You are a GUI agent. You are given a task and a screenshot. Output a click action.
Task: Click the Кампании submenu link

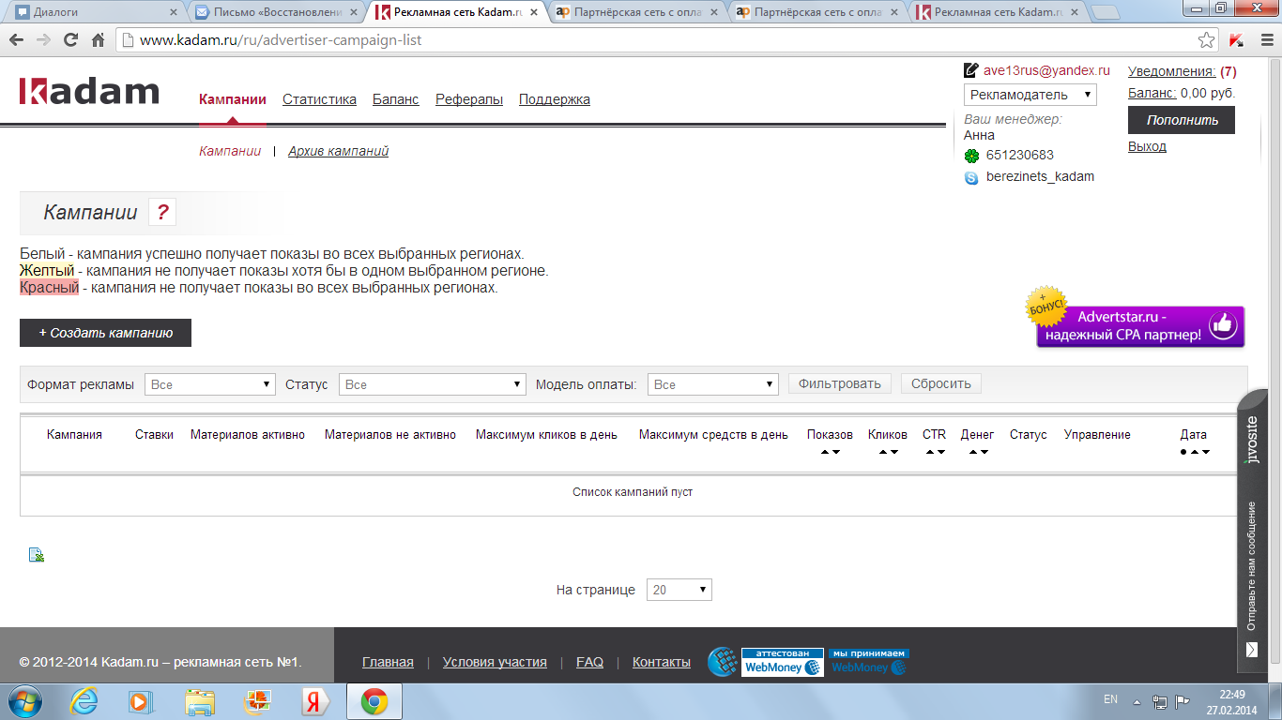pyautogui.click(x=230, y=151)
